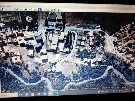
Task: Open Google Chrome from the taskbar
Action: click(x=45, y=94)
